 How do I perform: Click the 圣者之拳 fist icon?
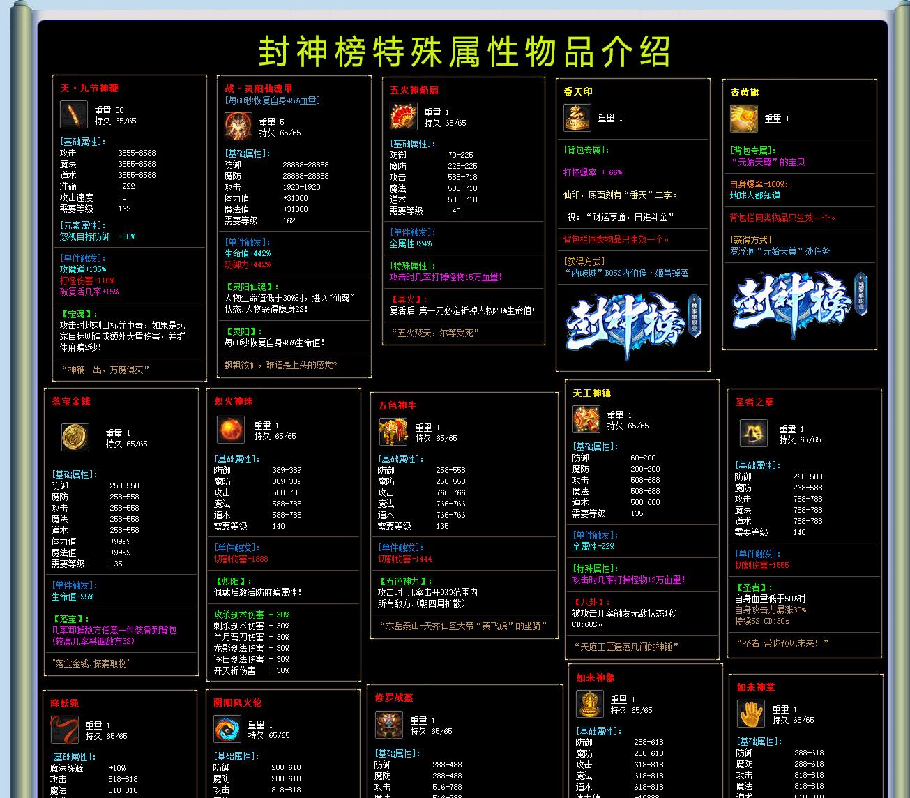(754, 433)
